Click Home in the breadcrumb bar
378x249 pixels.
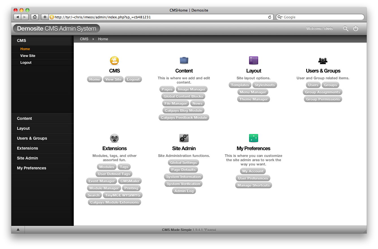(x=103, y=39)
